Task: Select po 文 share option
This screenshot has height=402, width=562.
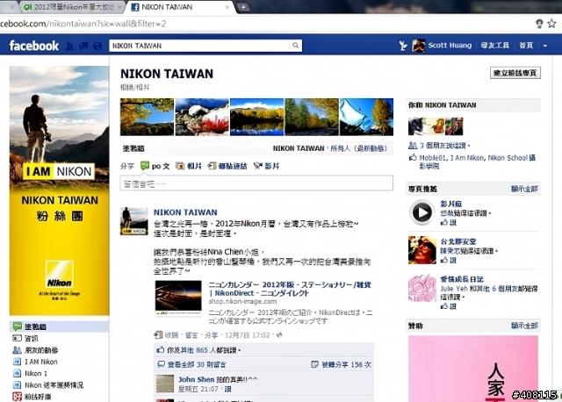Action: (155, 166)
